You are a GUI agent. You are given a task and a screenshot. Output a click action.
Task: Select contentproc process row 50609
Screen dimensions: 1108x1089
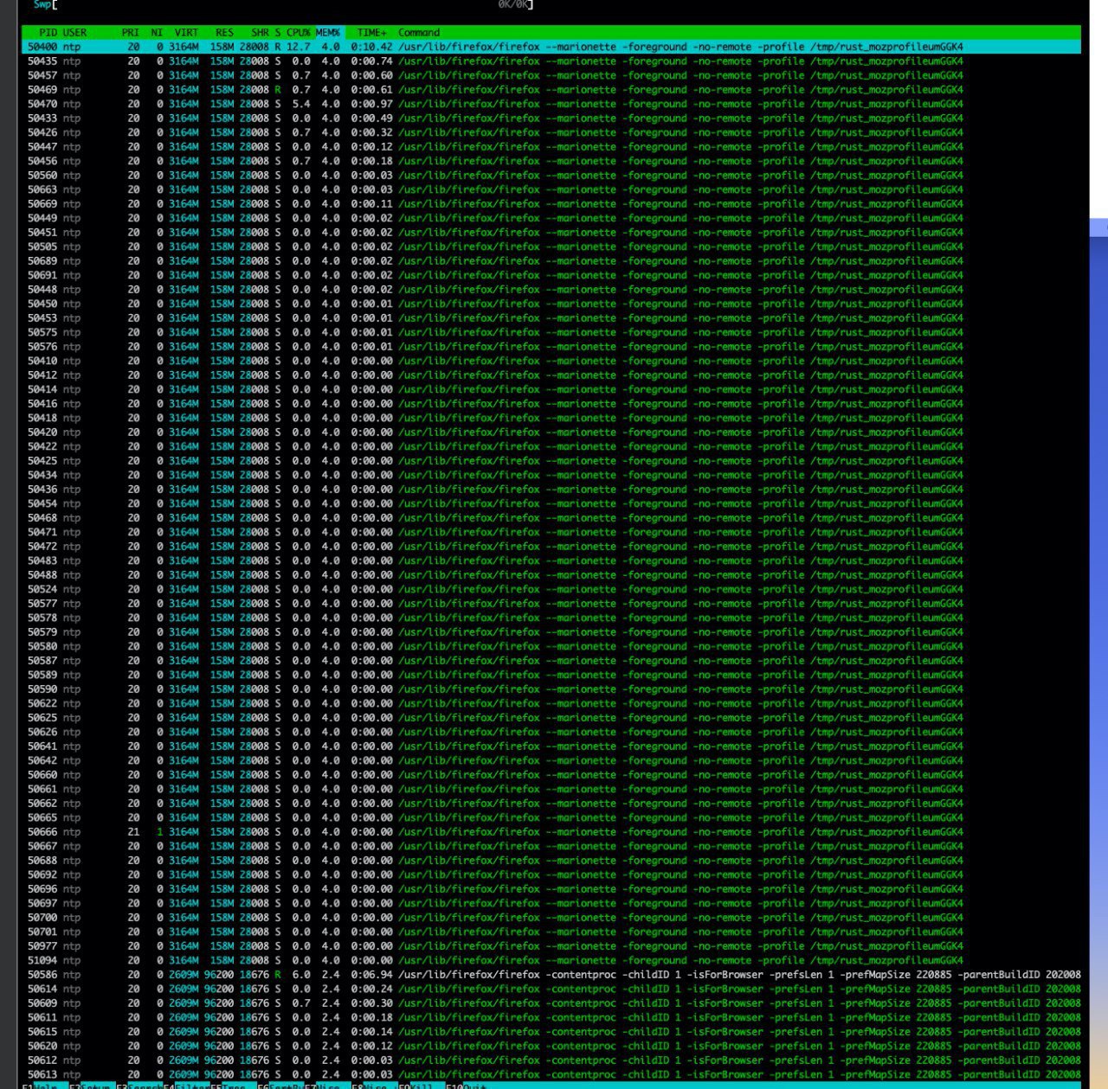pos(551,1003)
